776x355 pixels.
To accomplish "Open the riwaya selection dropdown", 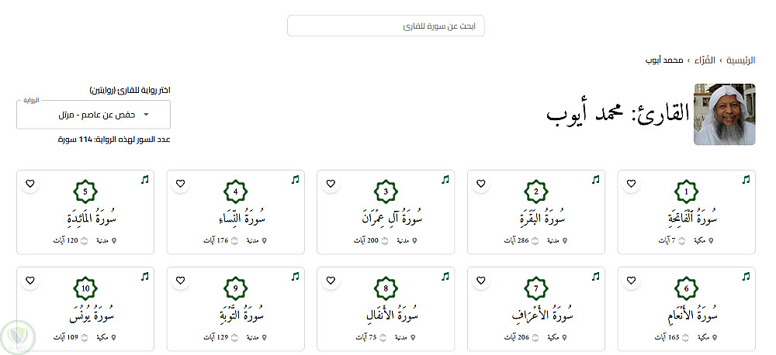I will pyautogui.click(x=93, y=115).
